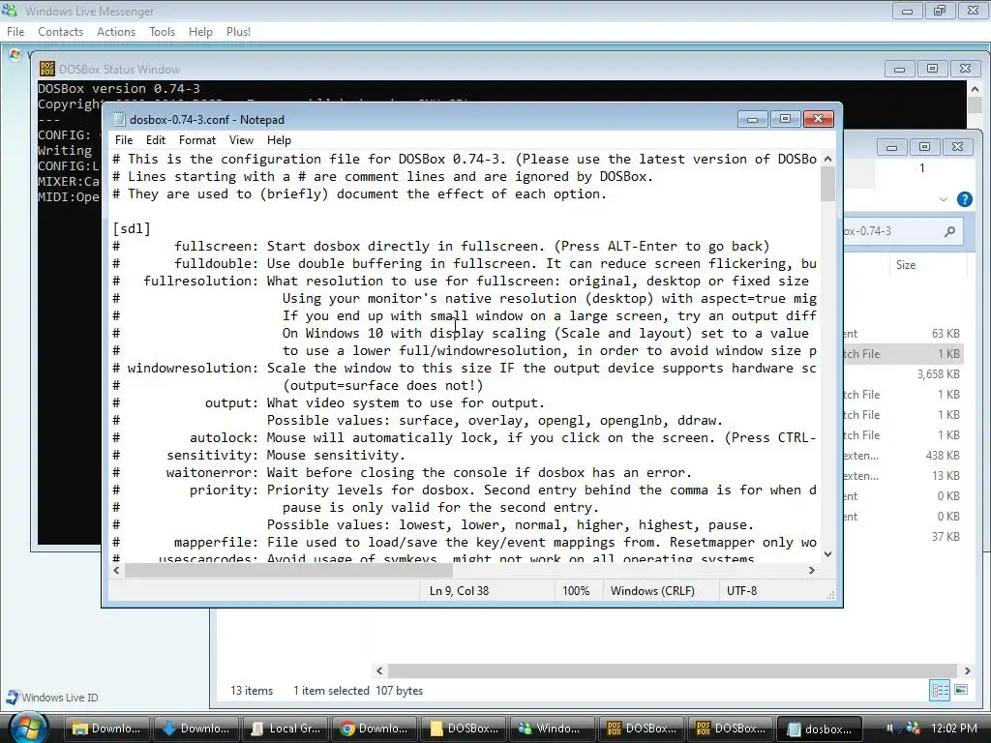
Task: Click the Windows Live ID icon
Action: coord(12,698)
